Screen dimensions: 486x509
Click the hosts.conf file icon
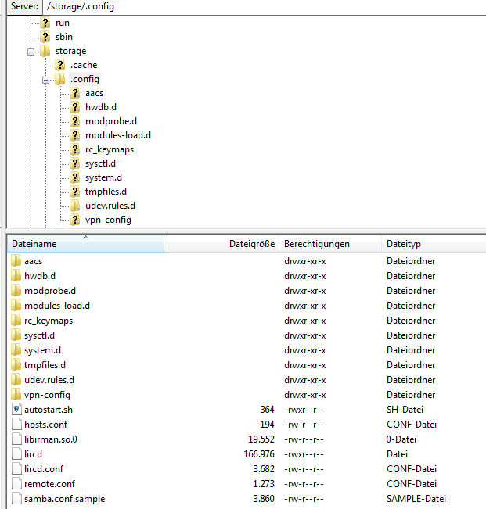(16, 425)
